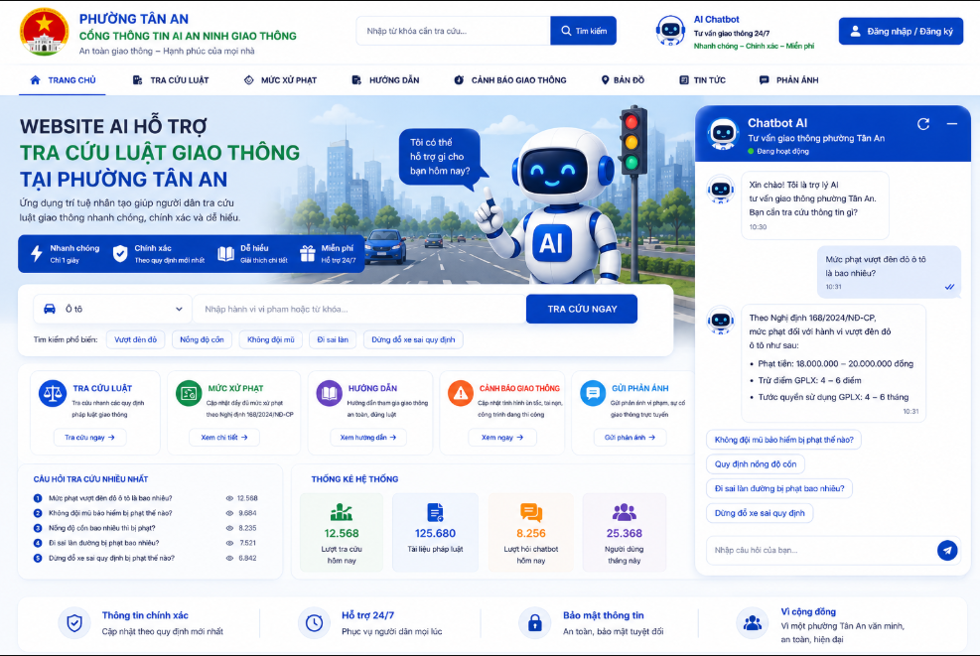Click the gift Miễn phí icon

click(308, 254)
